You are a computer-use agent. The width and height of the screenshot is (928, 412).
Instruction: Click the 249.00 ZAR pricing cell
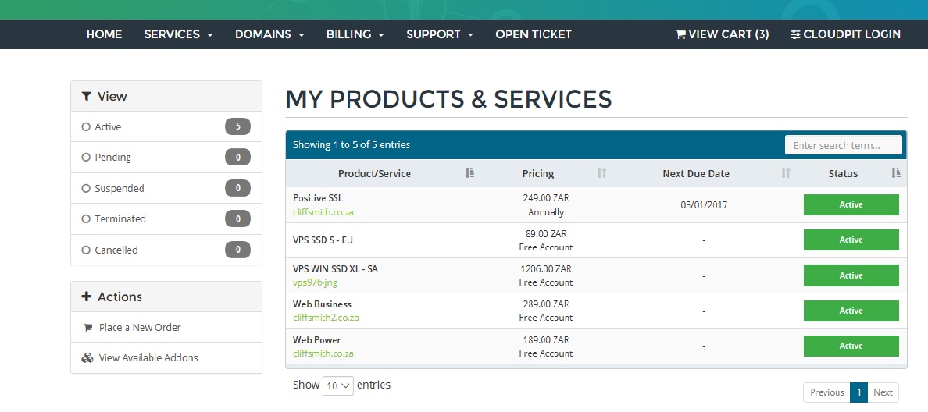546,198
